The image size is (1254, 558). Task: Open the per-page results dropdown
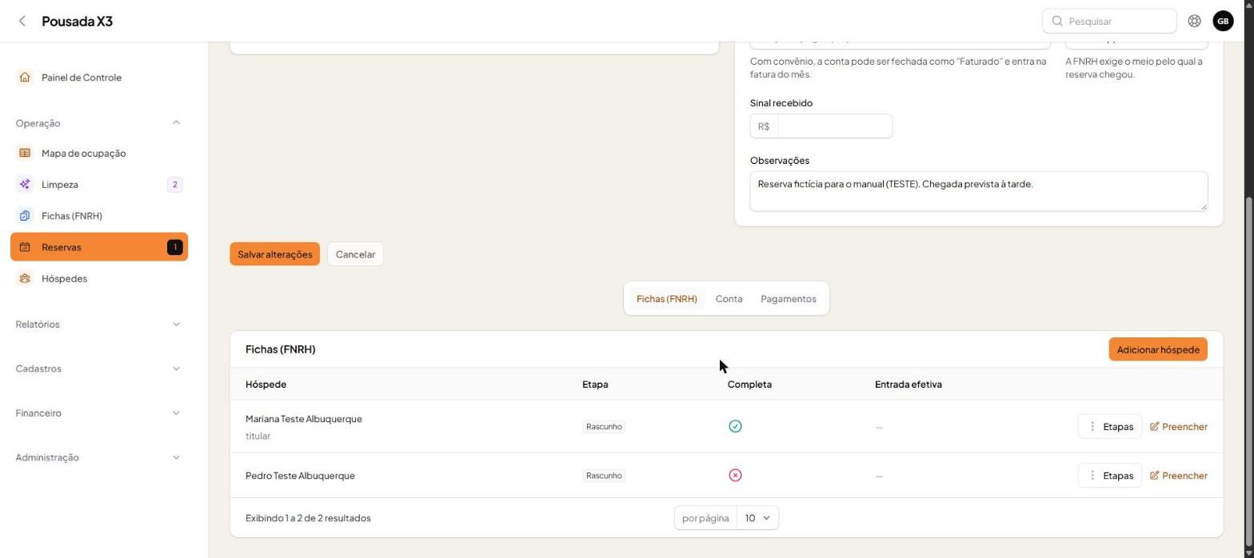pyautogui.click(x=757, y=518)
